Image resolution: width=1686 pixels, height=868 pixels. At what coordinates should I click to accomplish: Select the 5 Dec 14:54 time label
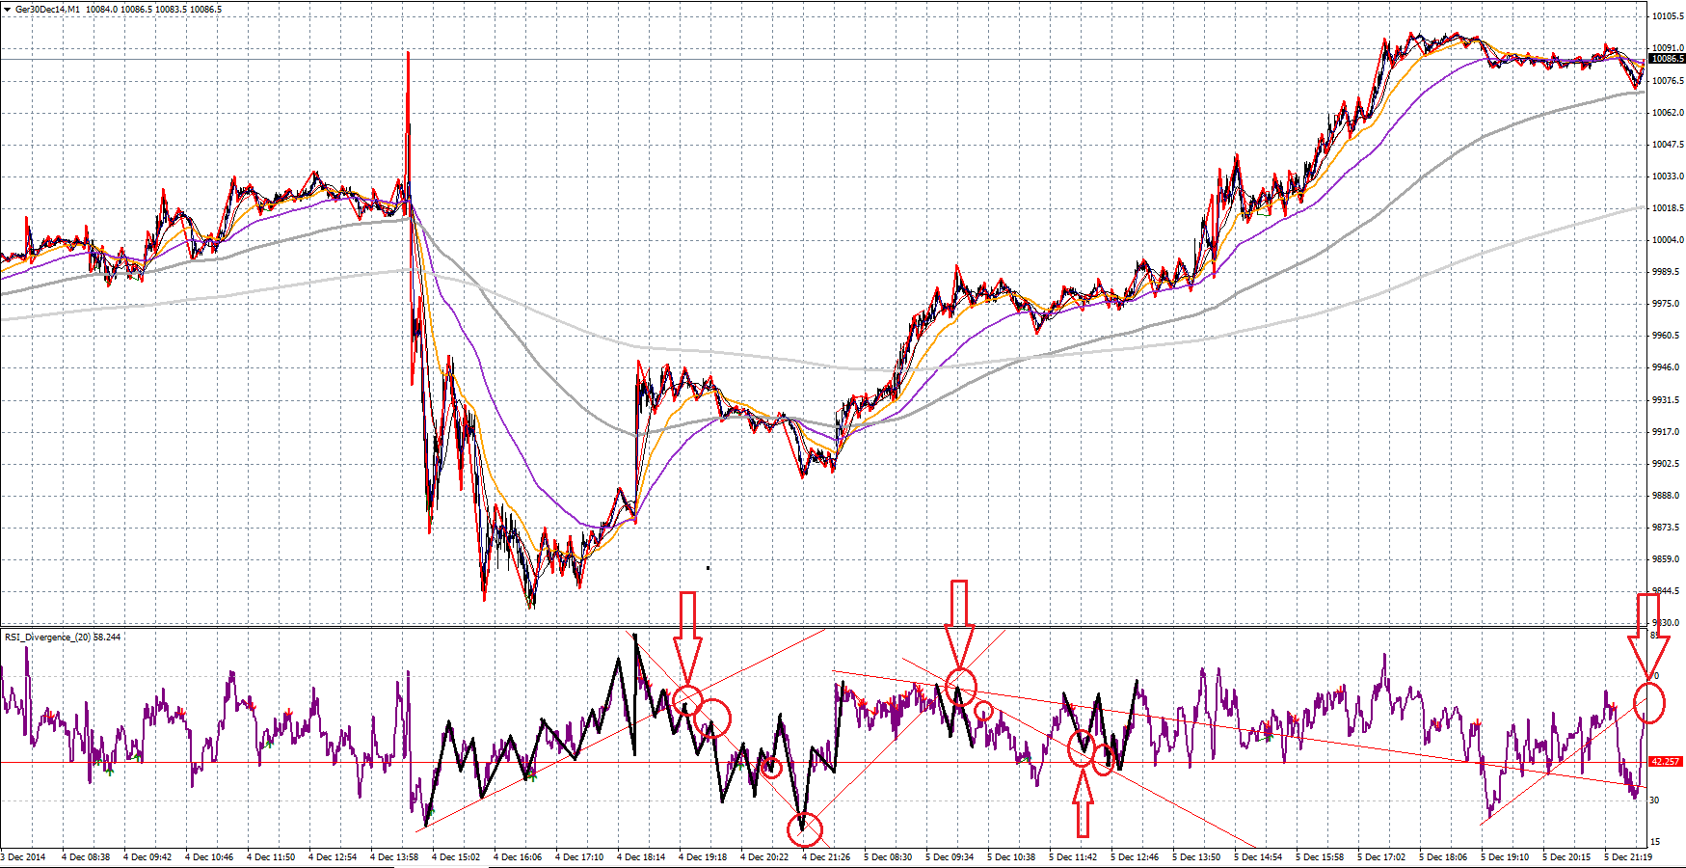1258,856
